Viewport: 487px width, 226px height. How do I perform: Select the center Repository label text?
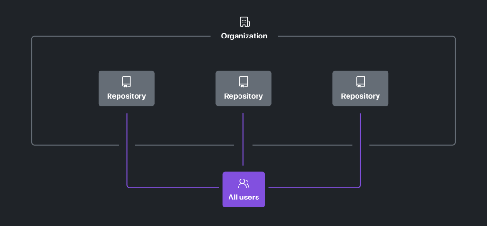(x=244, y=96)
